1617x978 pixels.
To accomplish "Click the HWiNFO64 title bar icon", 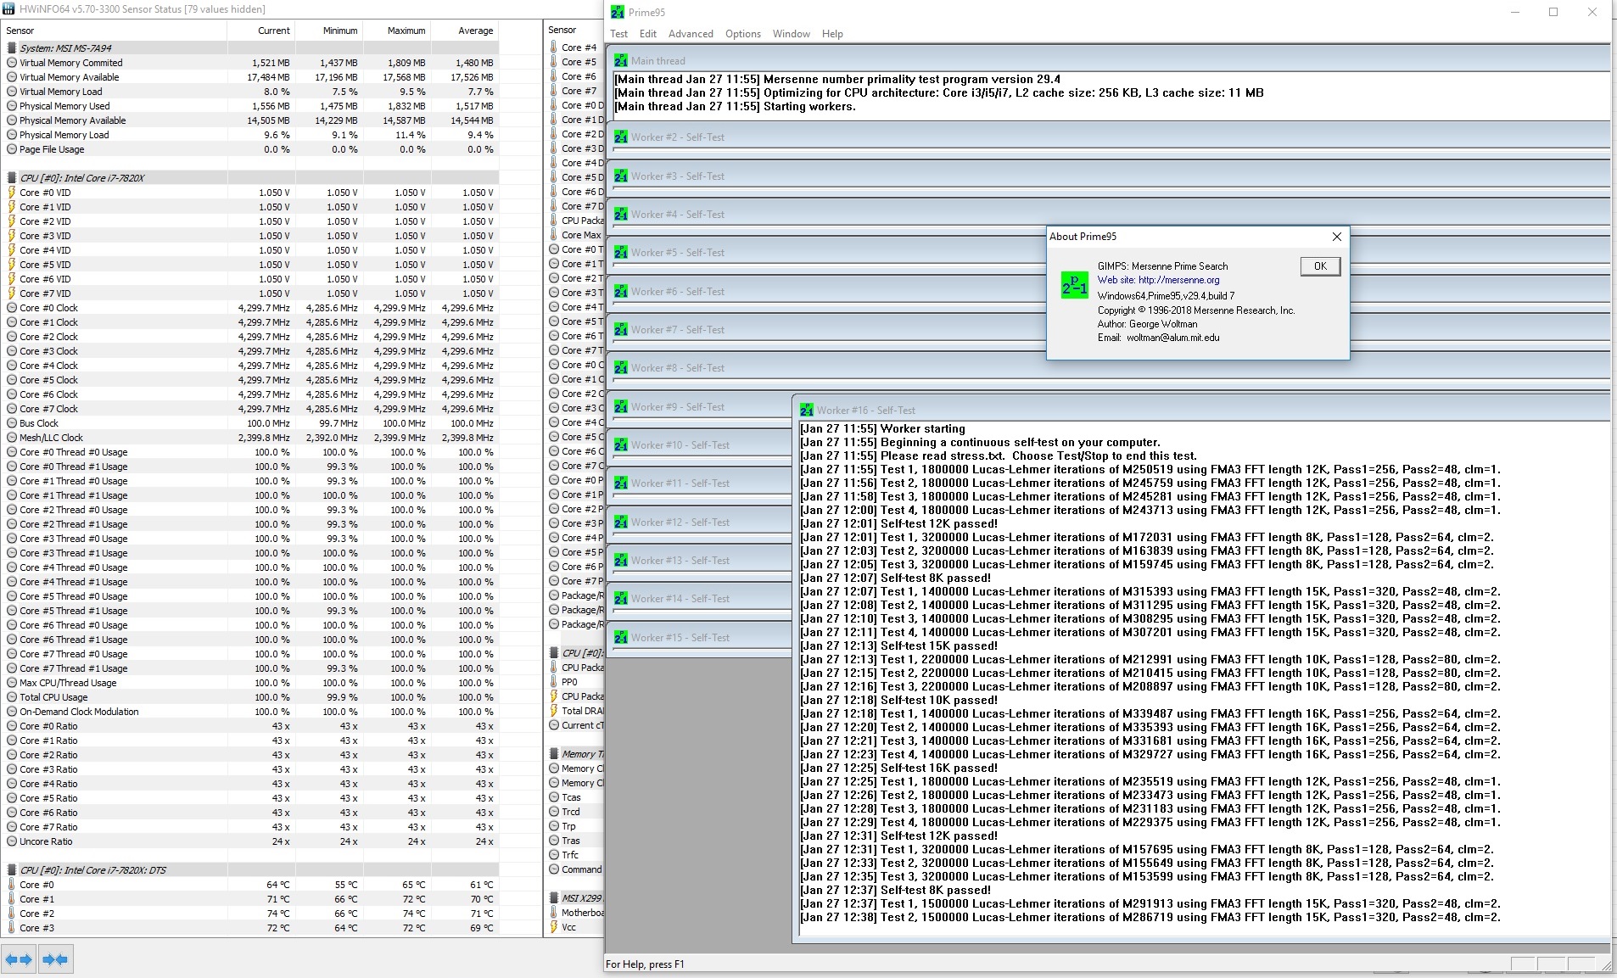I will tap(8, 8).
